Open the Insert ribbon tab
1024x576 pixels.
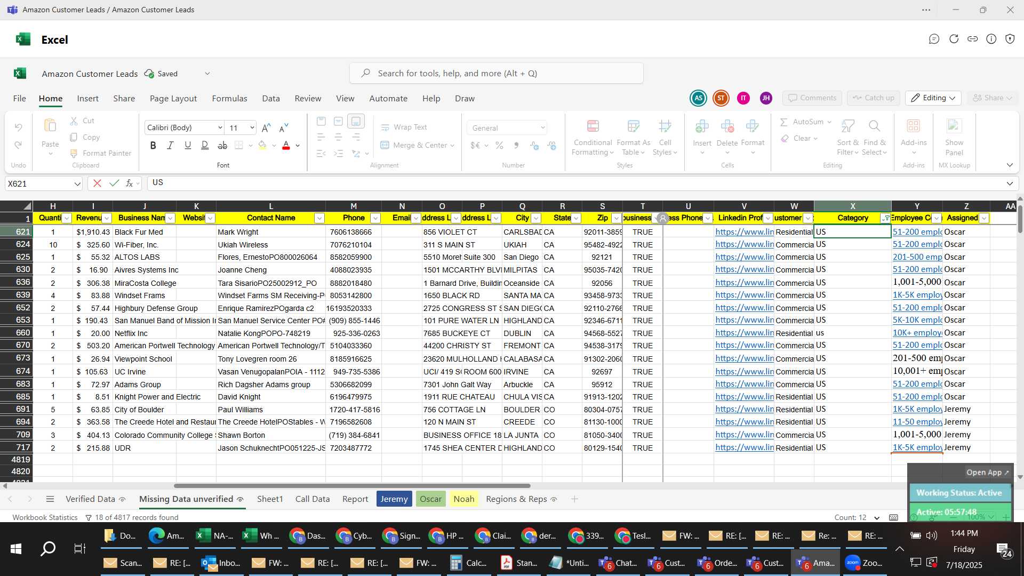click(x=87, y=99)
